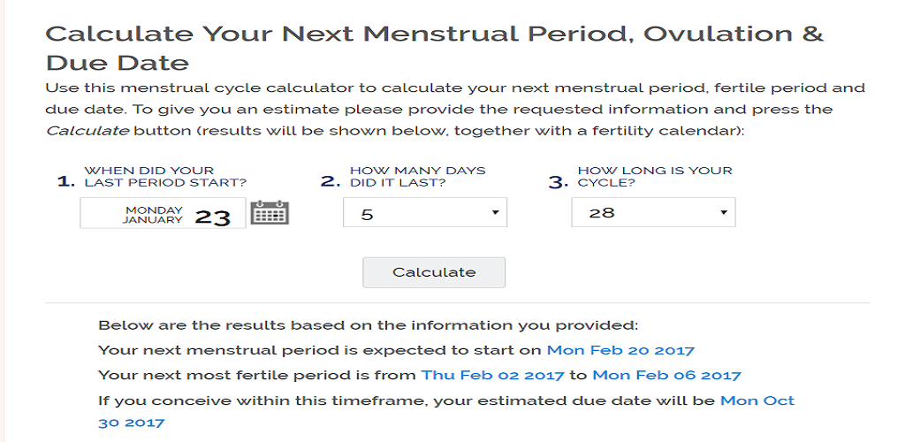Follow the Mon Feb 06 2017 link
This screenshot has width=905, height=442.
[x=666, y=375]
